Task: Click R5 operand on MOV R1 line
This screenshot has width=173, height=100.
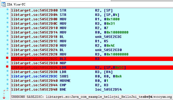Action: coord(106,41)
